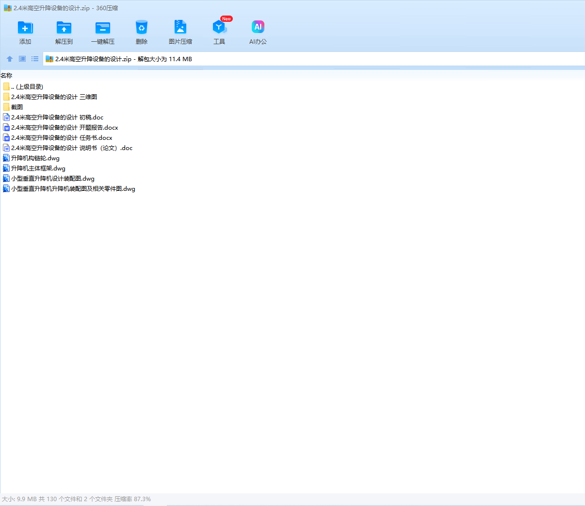Click the folder icon of .. (上级目录)
Screen dimensions: 585x506
coord(6,86)
